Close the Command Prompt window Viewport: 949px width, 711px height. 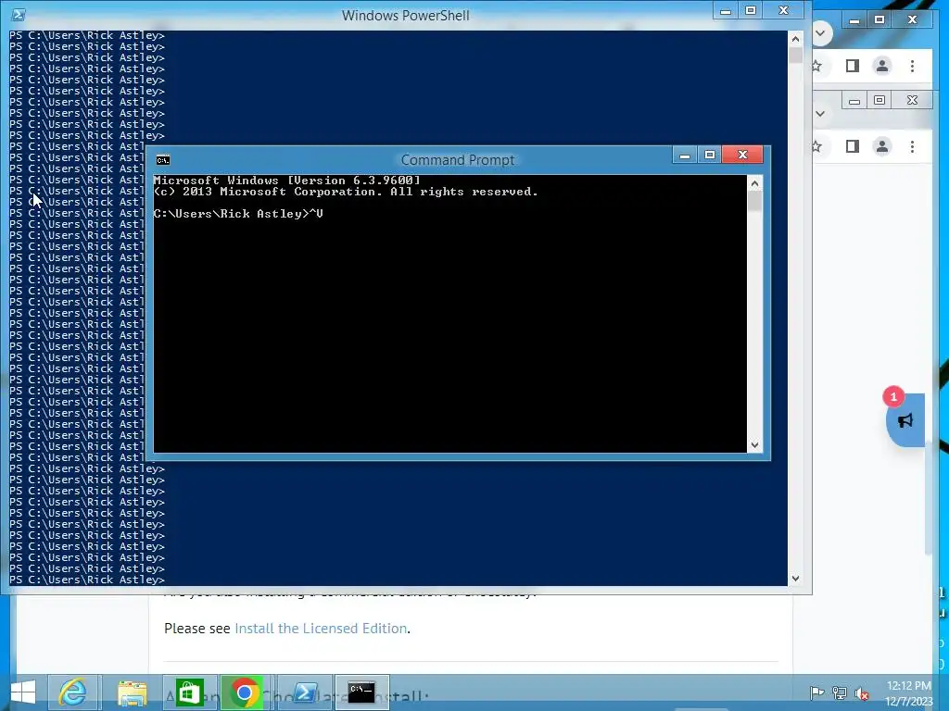[x=743, y=156]
